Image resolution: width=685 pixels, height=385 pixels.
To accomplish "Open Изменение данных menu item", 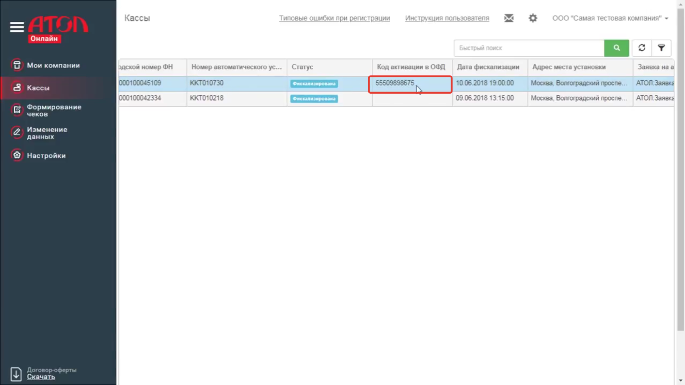I will coord(47,133).
